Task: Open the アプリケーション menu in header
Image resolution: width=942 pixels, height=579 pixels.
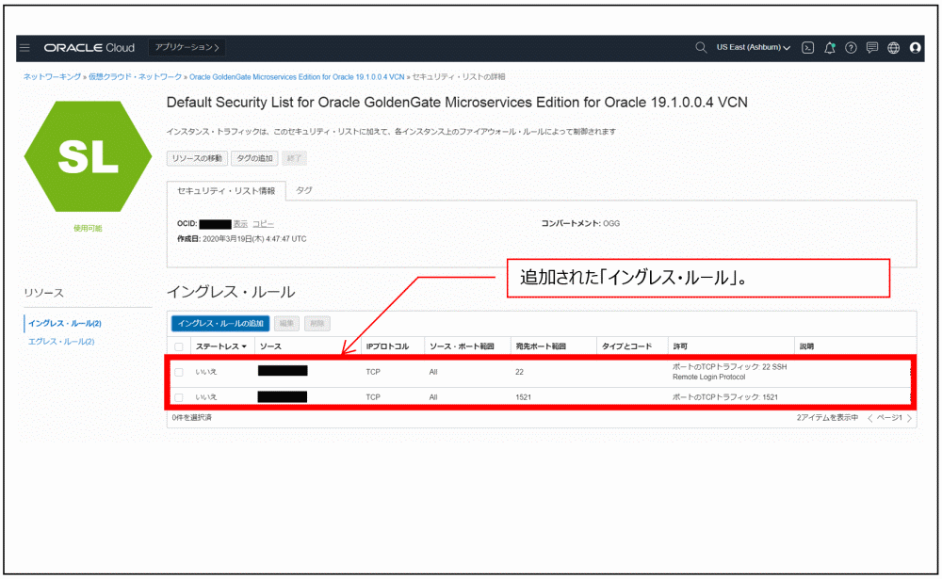Action: (187, 47)
